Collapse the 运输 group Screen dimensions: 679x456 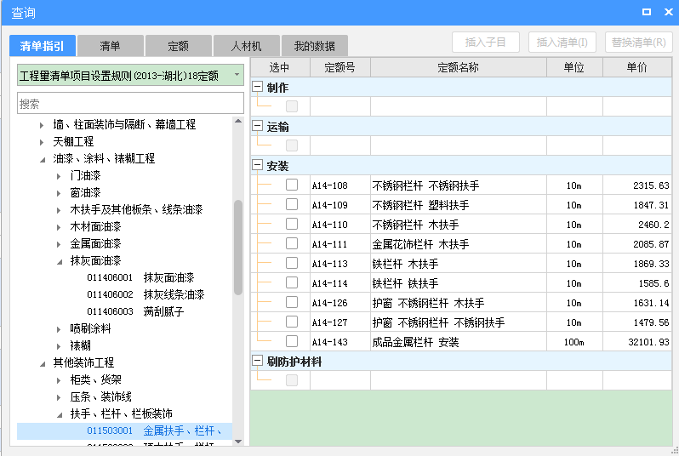[257, 126]
